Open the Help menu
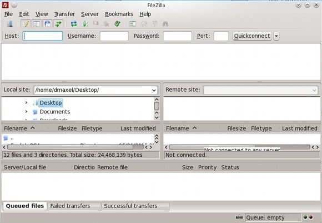This screenshot has height=223, width=322. click(x=145, y=14)
